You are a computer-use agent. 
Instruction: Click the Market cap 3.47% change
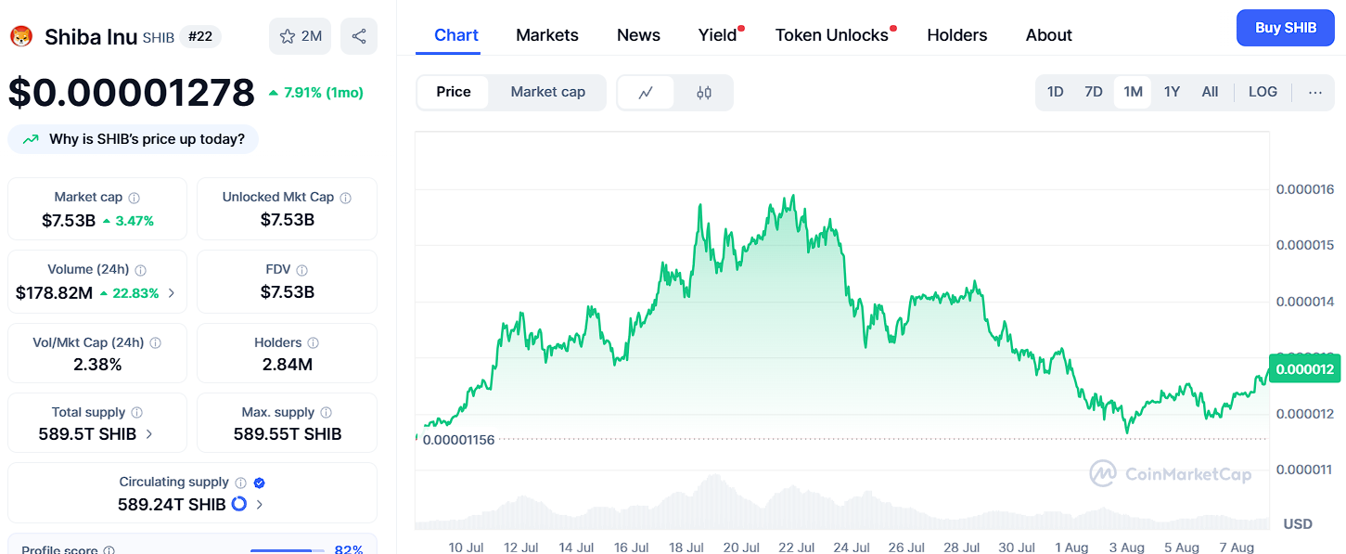tap(128, 221)
